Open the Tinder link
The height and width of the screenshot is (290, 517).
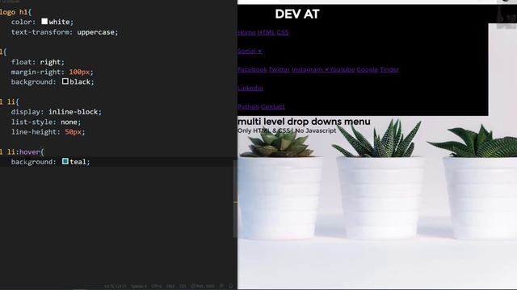point(389,69)
